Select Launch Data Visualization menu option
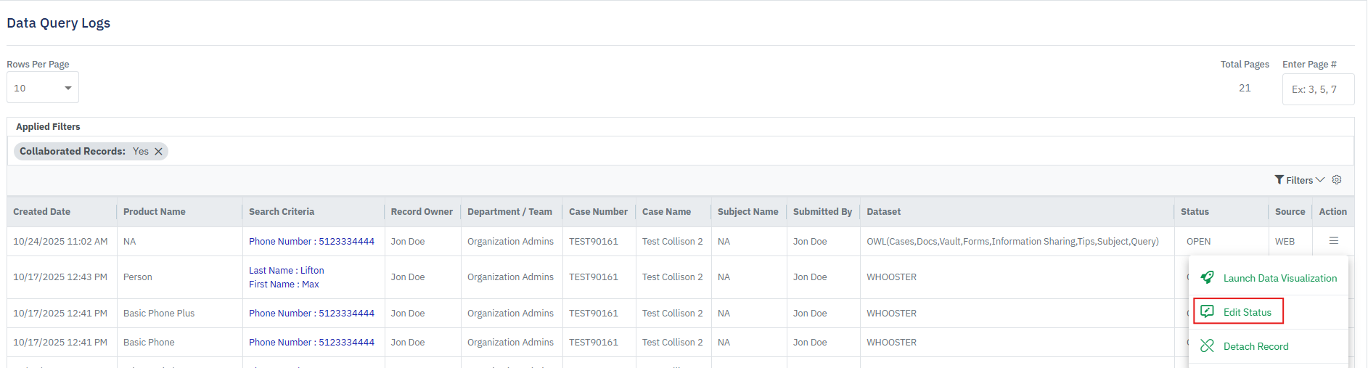This screenshot has height=368, width=1368. tap(1279, 278)
